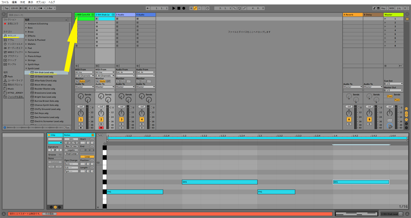This screenshot has height=218, width=411.
Task: Toggle the Loop button in Notes panel
Action: [x=87, y=157]
